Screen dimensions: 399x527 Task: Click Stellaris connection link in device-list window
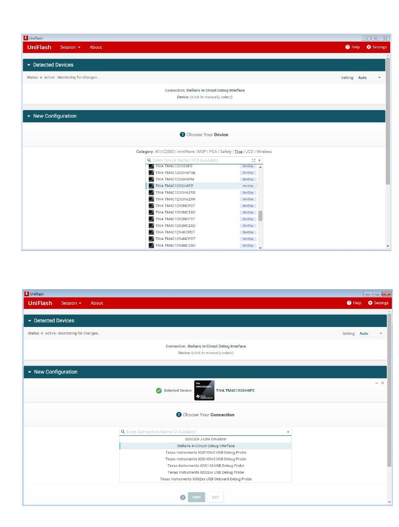click(215, 90)
